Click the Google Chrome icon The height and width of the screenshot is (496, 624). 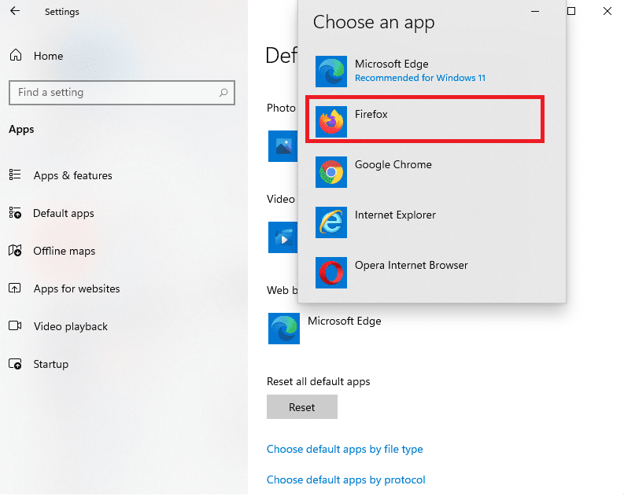[331, 172]
